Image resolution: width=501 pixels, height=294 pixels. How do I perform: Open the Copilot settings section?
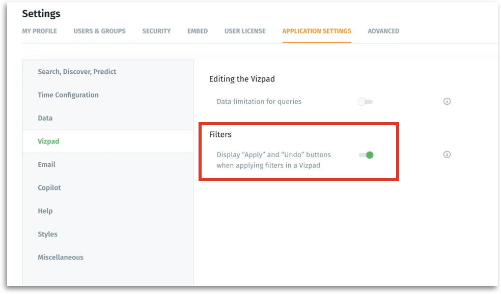click(x=49, y=188)
